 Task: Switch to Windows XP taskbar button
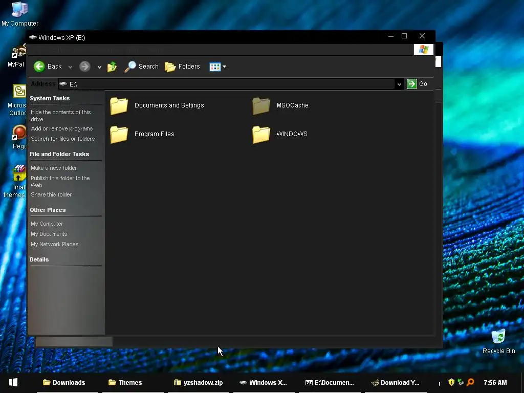point(264,383)
